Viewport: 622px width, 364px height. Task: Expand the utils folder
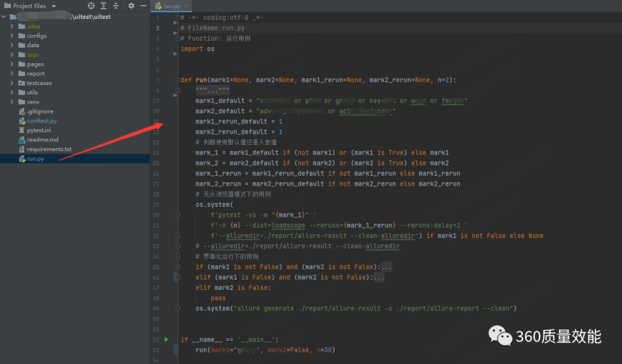pyautogui.click(x=12, y=92)
